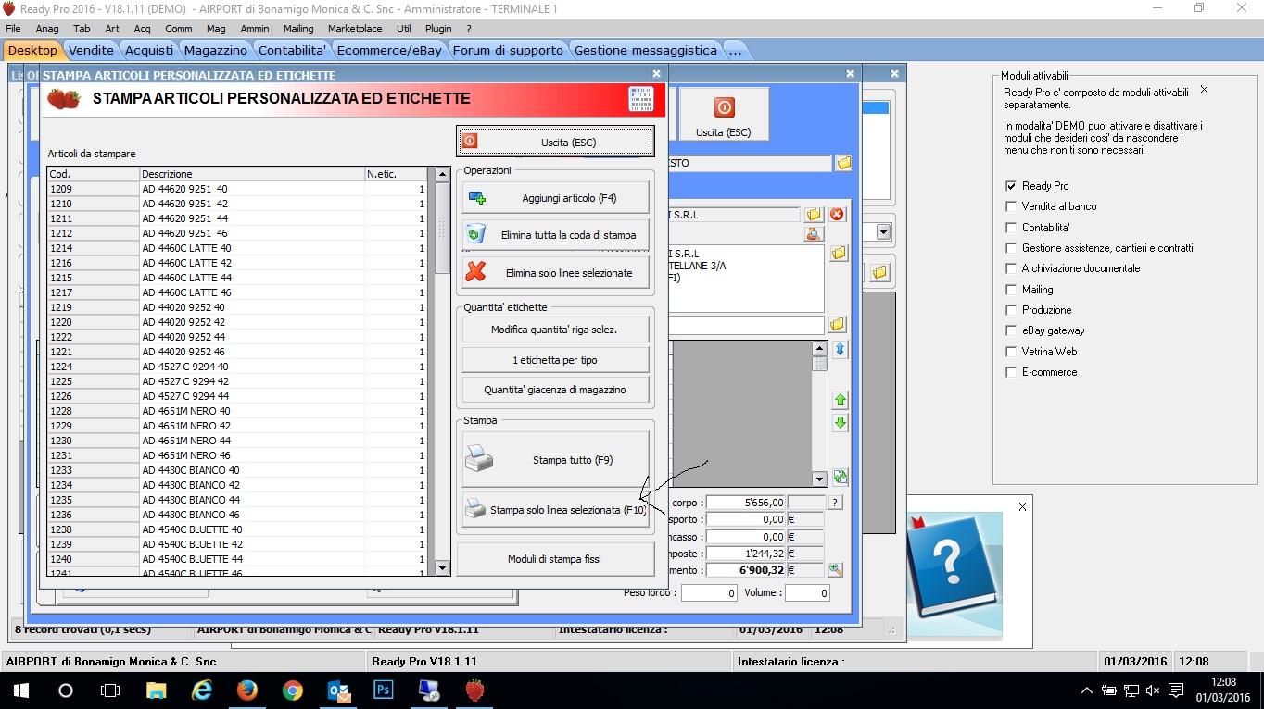Click the article list scrollbar down arrow
Screen dimensions: 1264x709
(x=442, y=567)
